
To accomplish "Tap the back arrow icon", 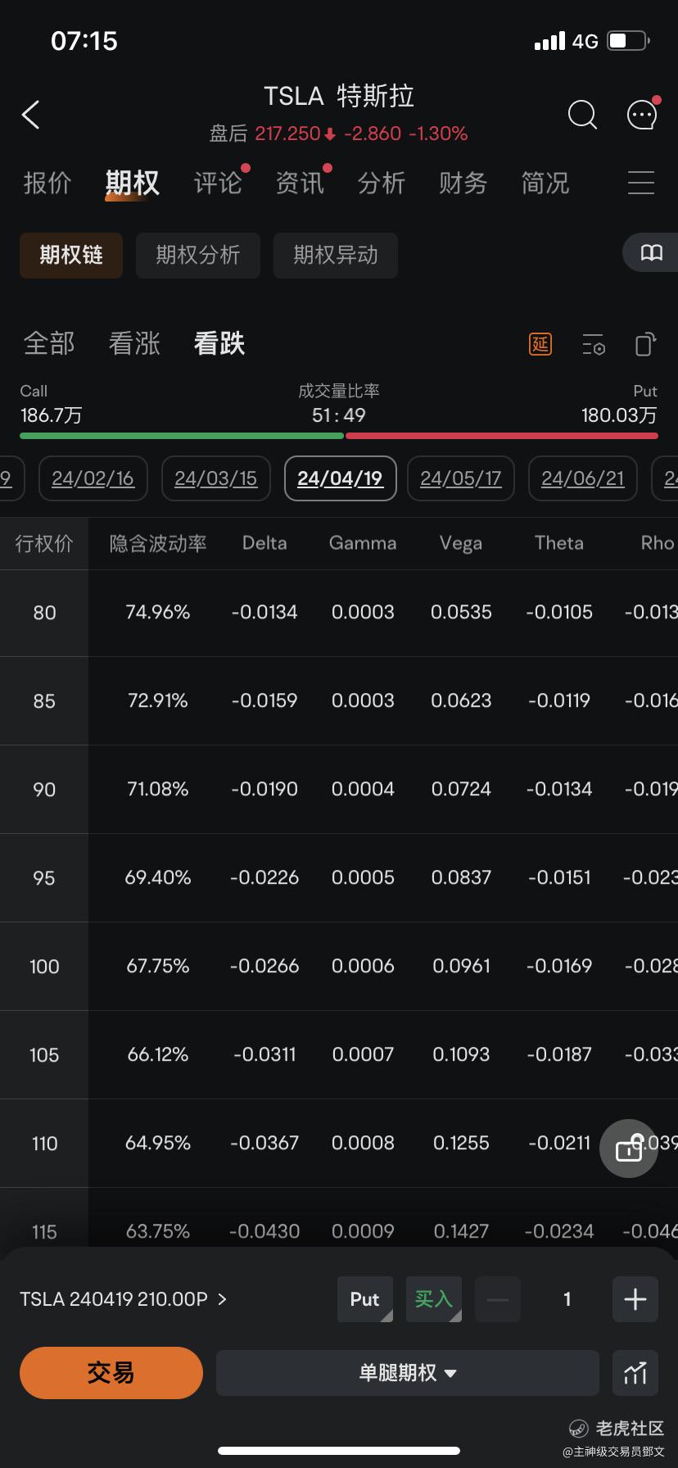I will [x=31, y=115].
